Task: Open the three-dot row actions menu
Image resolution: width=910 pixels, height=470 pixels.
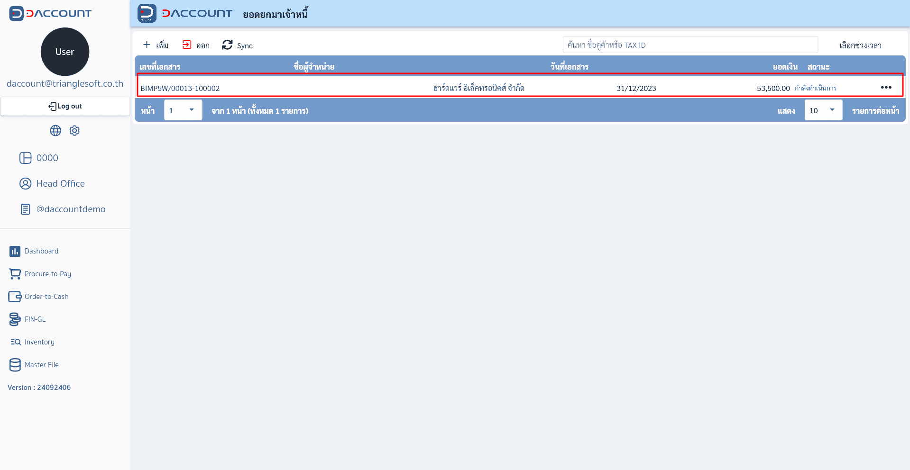Action: [x=886, y=88]
